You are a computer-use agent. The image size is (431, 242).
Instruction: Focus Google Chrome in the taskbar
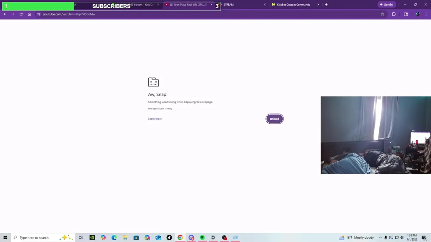[180, 238]
